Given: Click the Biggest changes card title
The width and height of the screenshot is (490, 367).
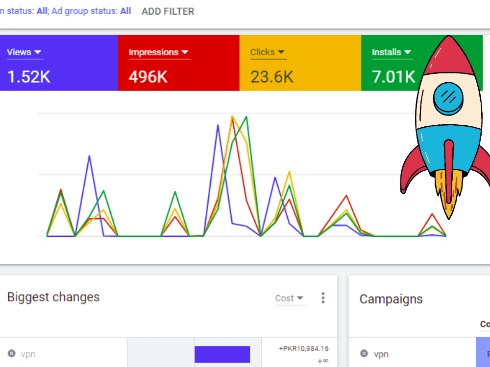Looking at the screenshot, I should [53, 297].
